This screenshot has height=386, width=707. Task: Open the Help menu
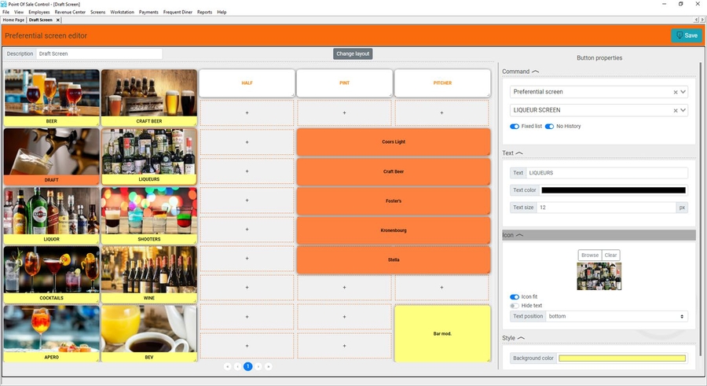222,13
